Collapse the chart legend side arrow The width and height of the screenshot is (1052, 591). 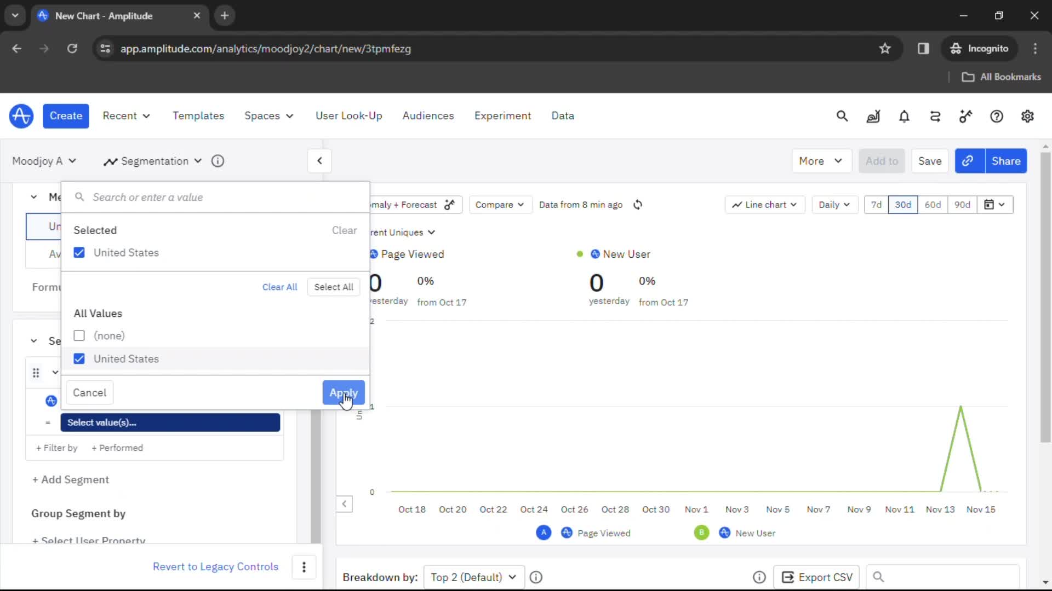344,504
